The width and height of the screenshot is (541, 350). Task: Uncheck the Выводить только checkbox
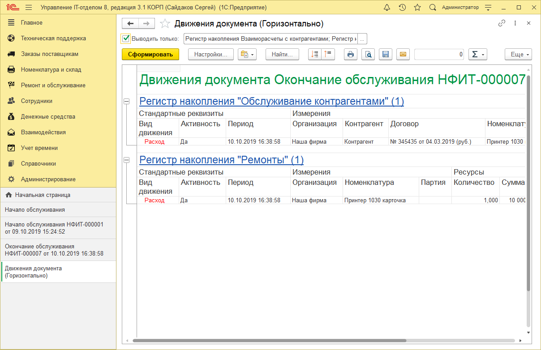click(125, 38)
